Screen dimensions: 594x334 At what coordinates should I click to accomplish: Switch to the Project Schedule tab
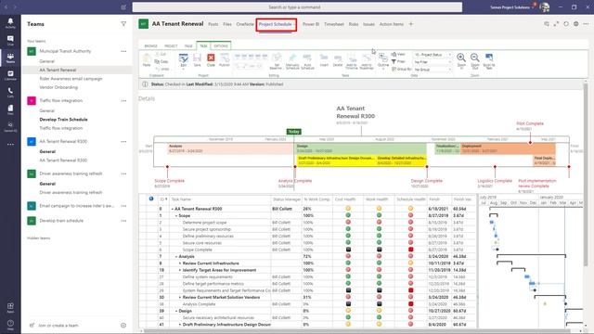pos(276,24)
